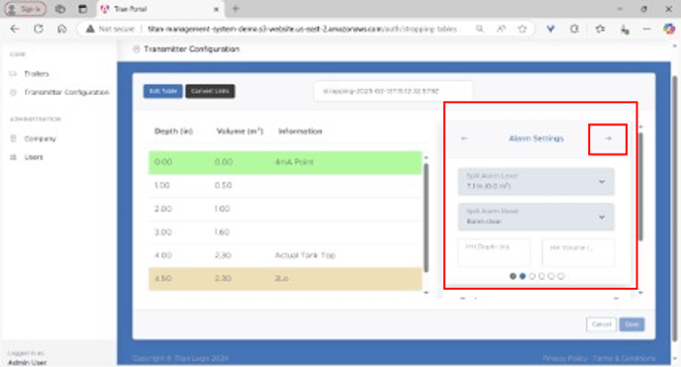Viewport: 681px width, 367px height.
Task: Click the HH Depth input field
Action: [494, 251]
